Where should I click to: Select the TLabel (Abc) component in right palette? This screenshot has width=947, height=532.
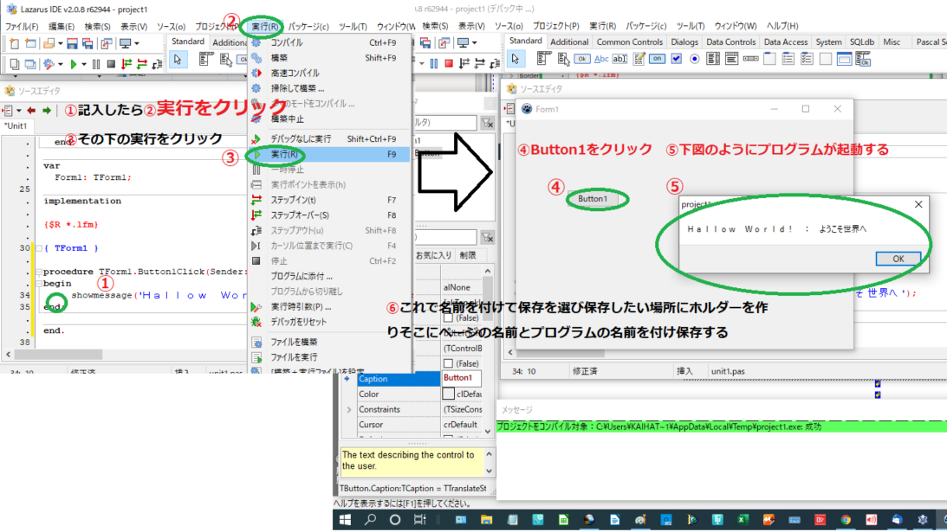point(601,59)
